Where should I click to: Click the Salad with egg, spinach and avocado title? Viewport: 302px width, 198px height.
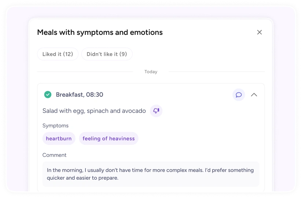[94, 111]
